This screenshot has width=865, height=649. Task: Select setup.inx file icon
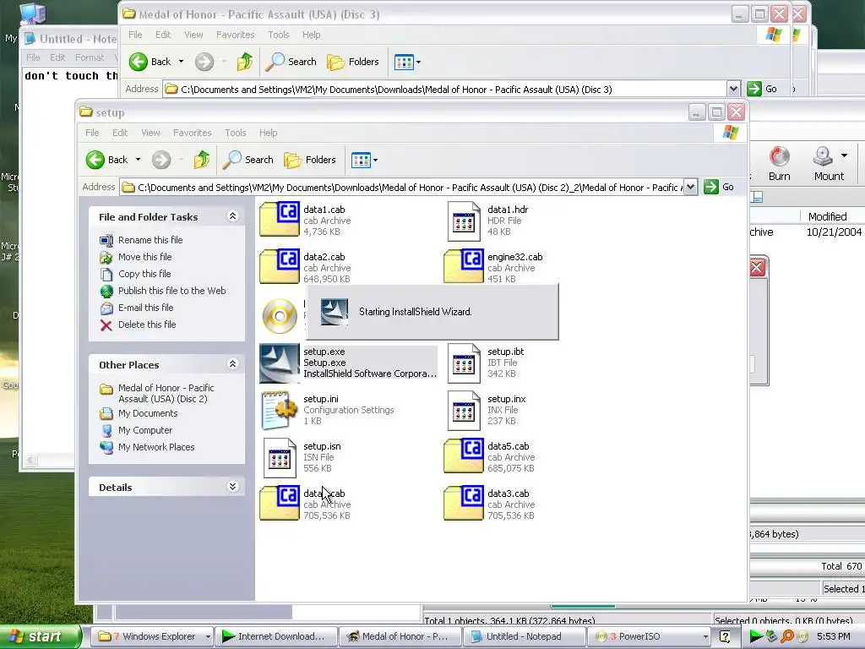464,411
